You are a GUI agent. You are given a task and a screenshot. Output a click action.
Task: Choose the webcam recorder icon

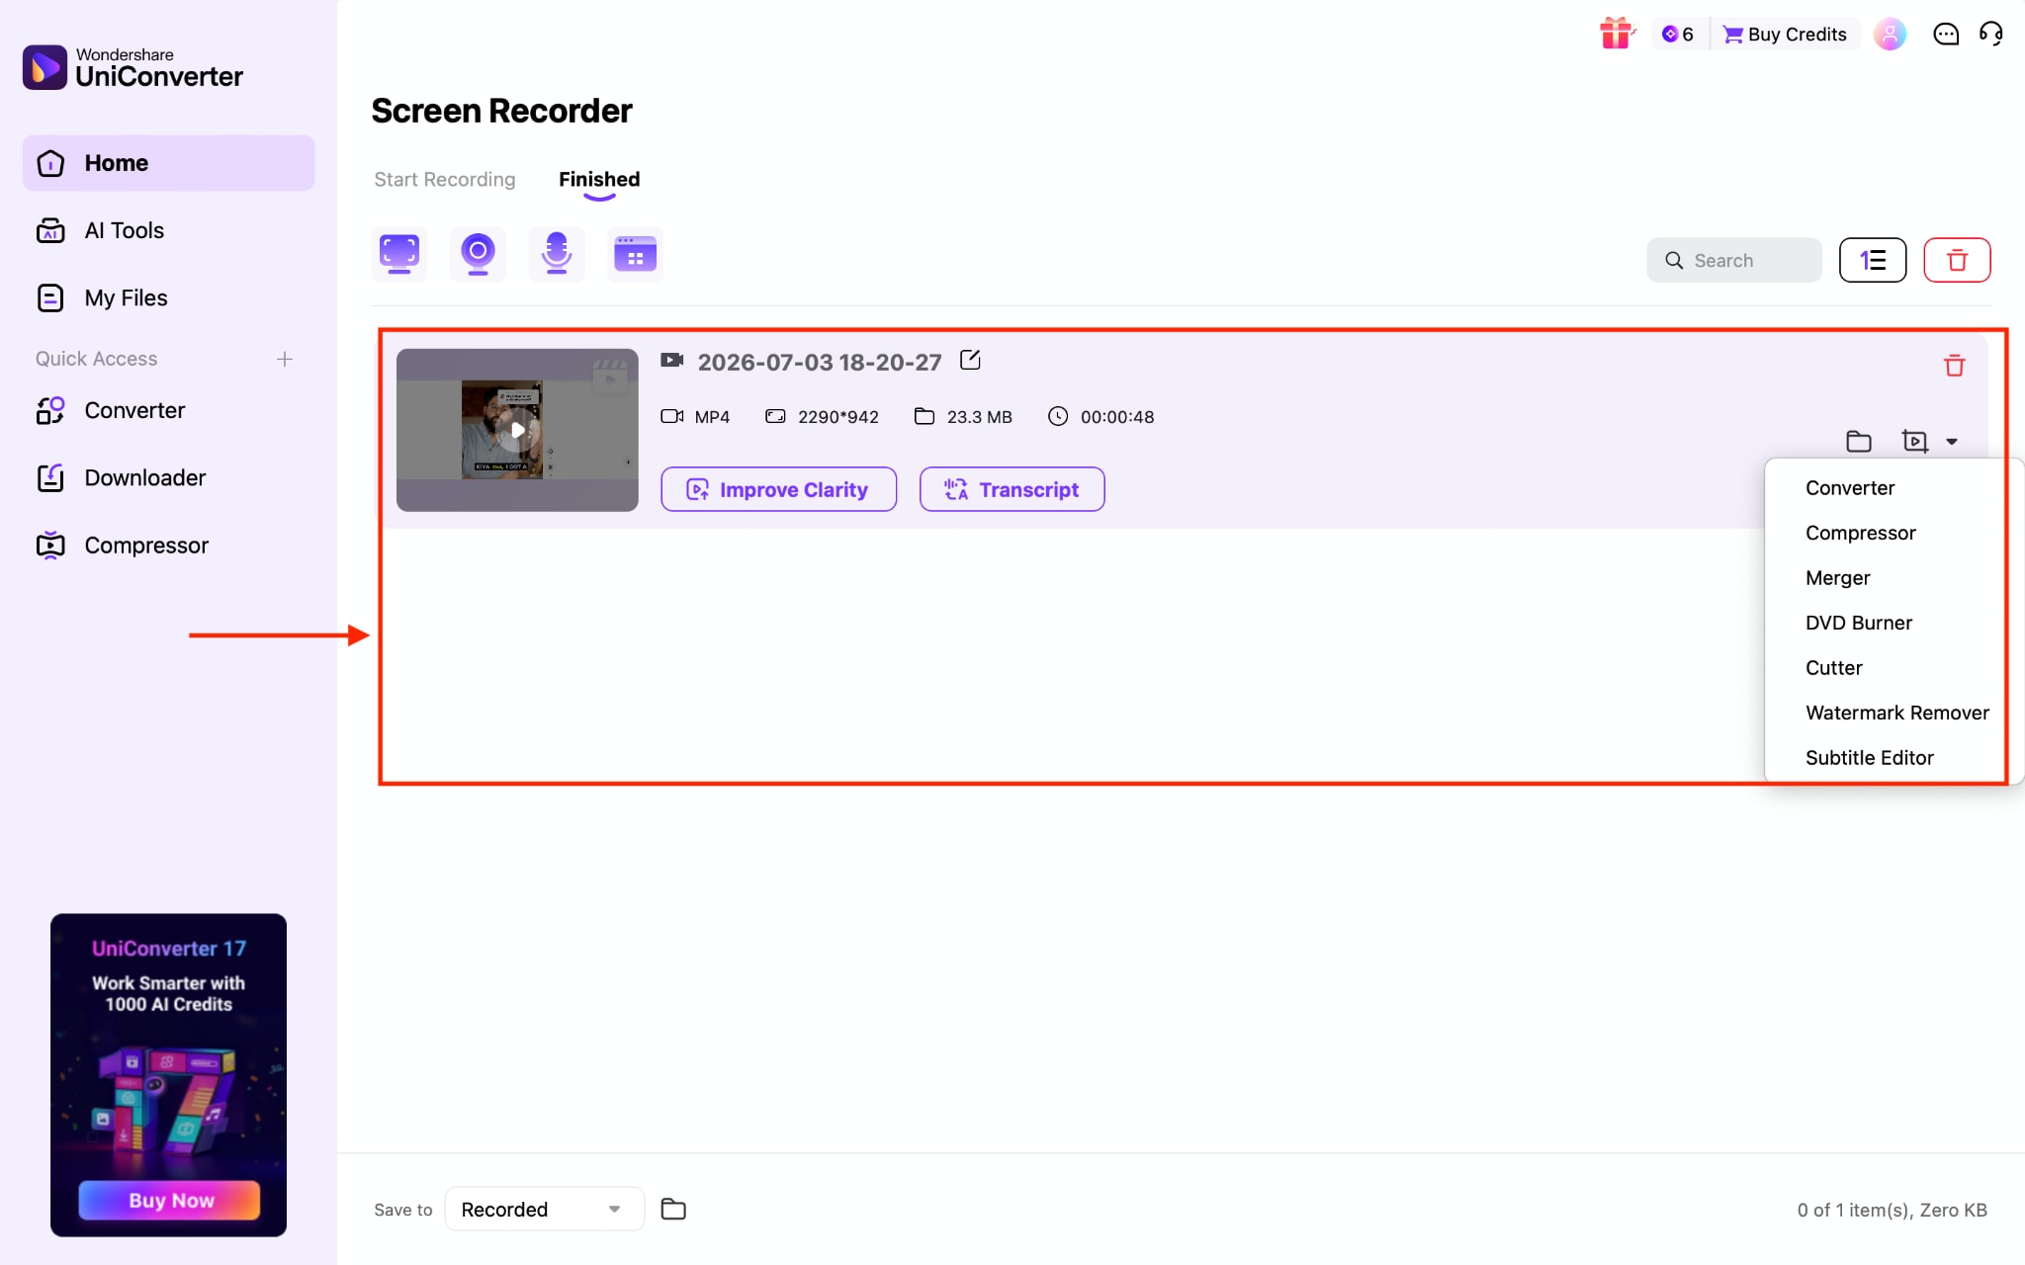[x=478, y=254]
